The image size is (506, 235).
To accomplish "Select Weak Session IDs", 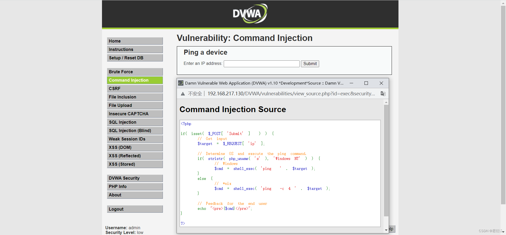I will [135, 139].
